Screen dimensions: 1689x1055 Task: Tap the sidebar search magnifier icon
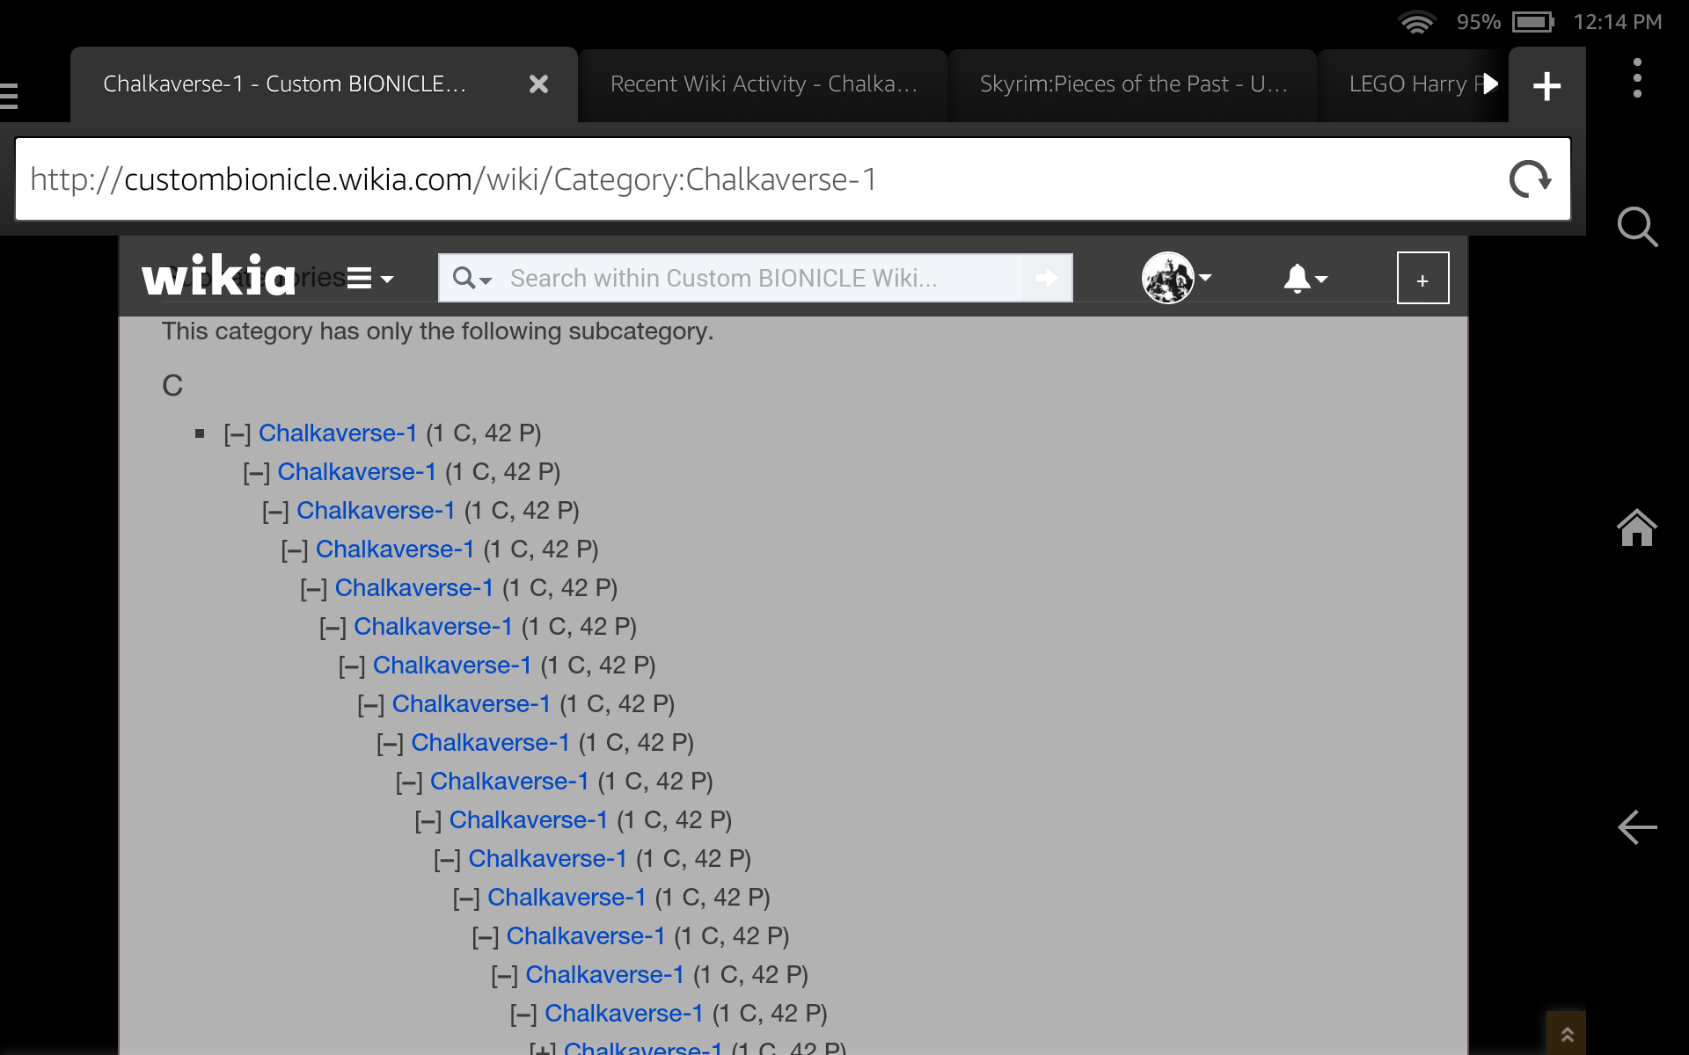click(1636, 227)
